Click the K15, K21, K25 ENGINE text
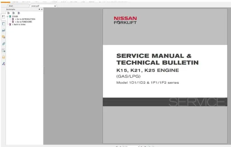 click(x=147, y=70)
